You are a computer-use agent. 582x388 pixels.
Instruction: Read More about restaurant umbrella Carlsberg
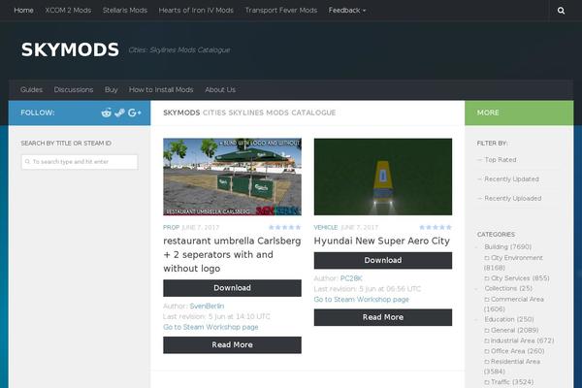pyautogui.click(x=233, y=345)
